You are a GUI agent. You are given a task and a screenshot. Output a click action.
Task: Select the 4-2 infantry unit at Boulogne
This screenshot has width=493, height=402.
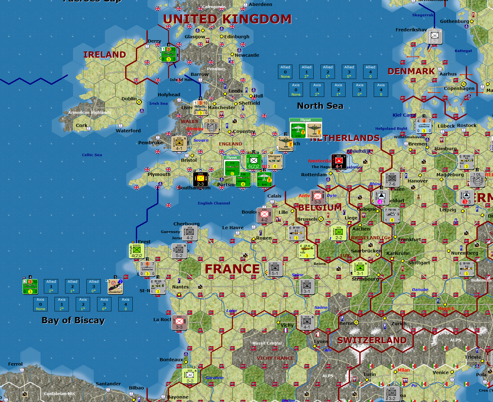(264, 215)
